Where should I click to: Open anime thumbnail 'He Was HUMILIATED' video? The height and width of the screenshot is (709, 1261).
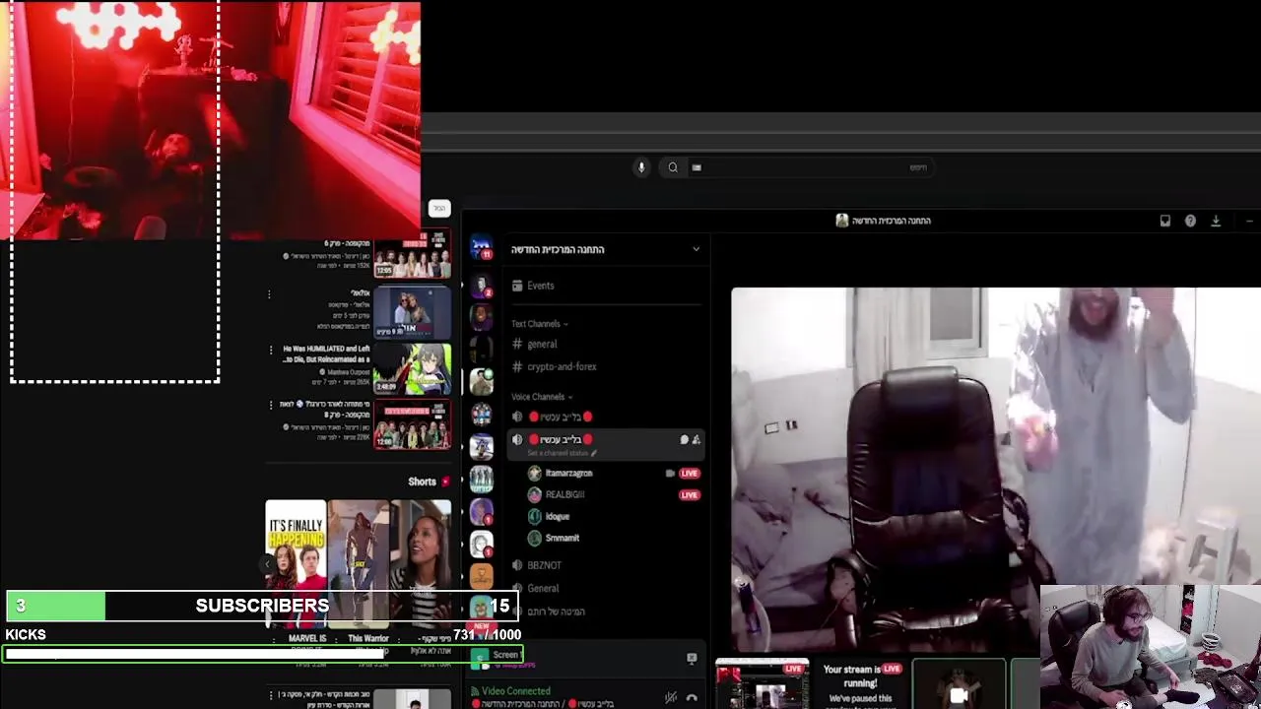412,367
